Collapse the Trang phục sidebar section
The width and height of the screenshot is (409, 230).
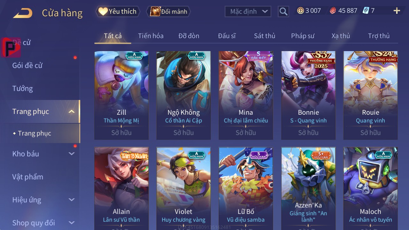[72, 111]
